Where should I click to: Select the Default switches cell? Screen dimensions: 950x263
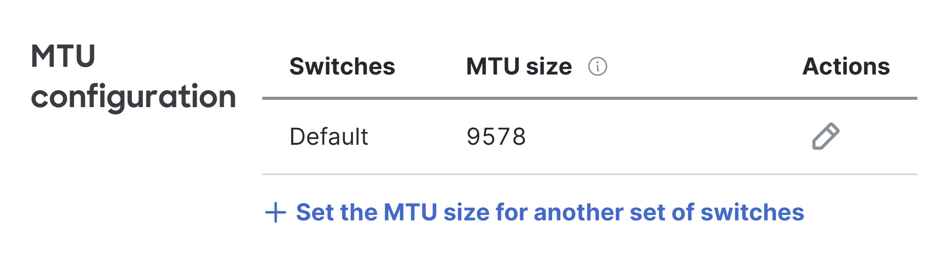329,136
